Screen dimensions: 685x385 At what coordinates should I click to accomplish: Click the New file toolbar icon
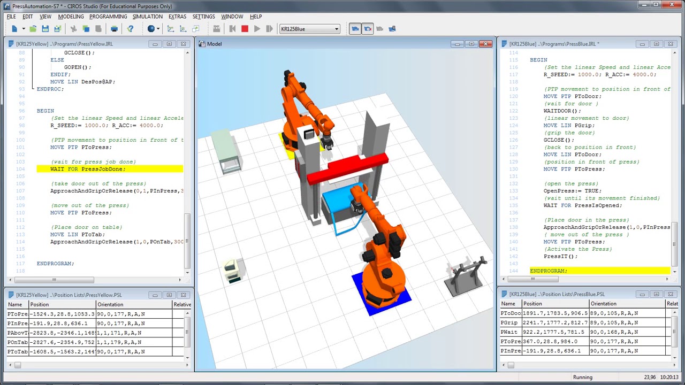point(14,29)
